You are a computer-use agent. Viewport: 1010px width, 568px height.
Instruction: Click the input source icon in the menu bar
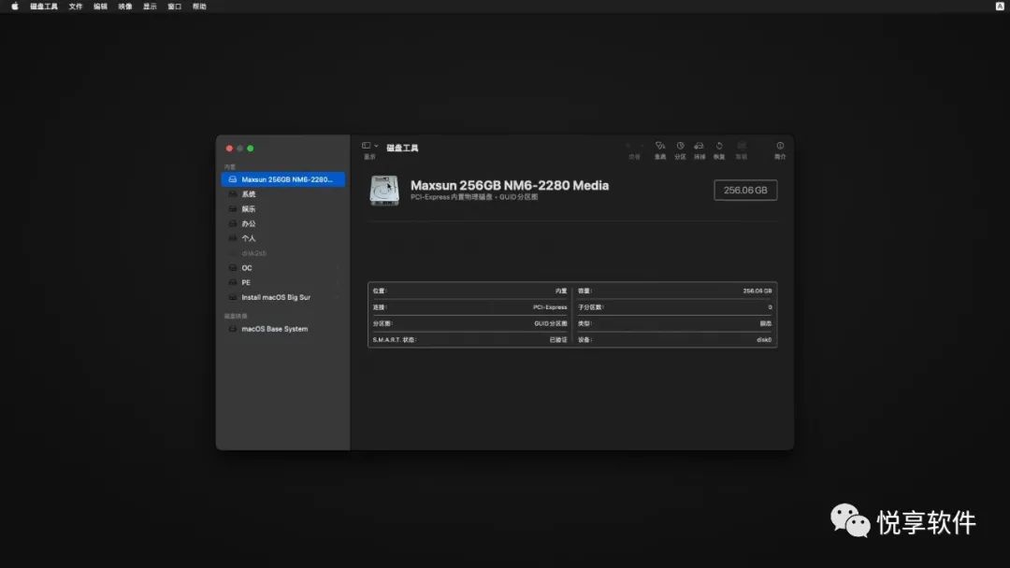pos(1000,7)
